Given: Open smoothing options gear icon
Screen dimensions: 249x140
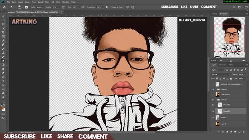Looking at the screenshot, I should coord(107,7).
